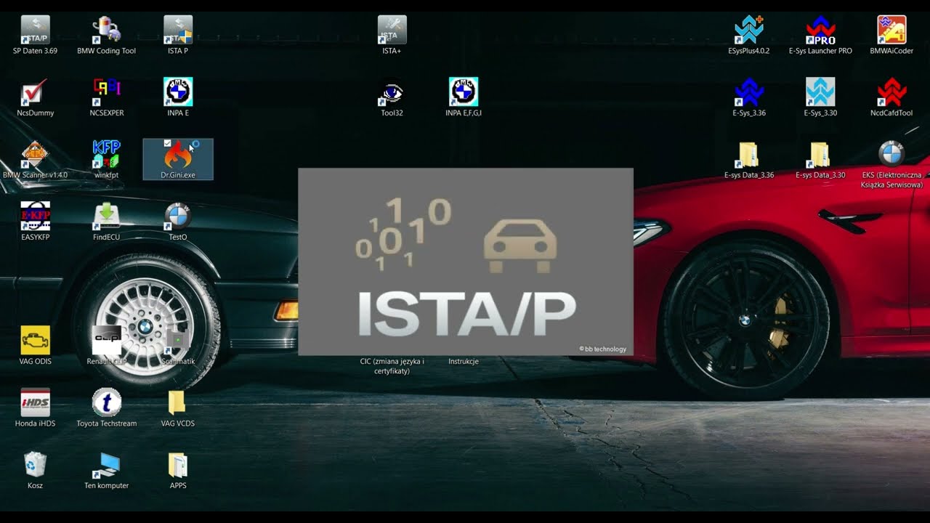Launch Honda iHDS shortcut
The image size is (930, 523).
click(x=35, y=402)
